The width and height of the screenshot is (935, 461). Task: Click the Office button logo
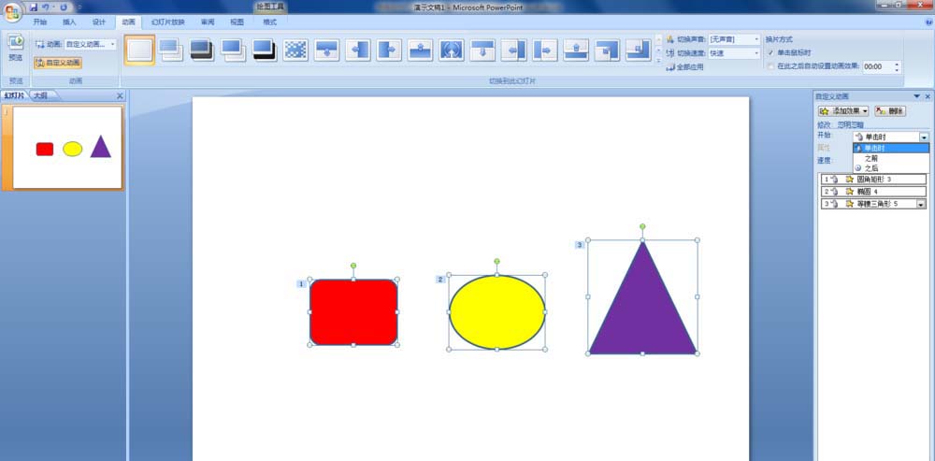click(12, 12)
